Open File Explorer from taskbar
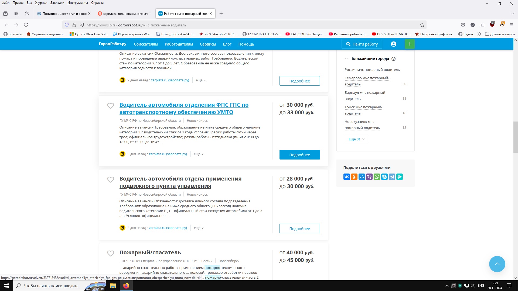 113,286
